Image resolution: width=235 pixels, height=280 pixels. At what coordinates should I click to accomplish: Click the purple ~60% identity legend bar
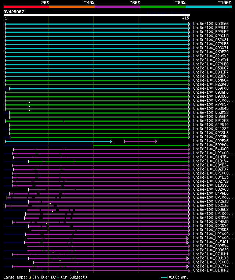coord(117,7)
